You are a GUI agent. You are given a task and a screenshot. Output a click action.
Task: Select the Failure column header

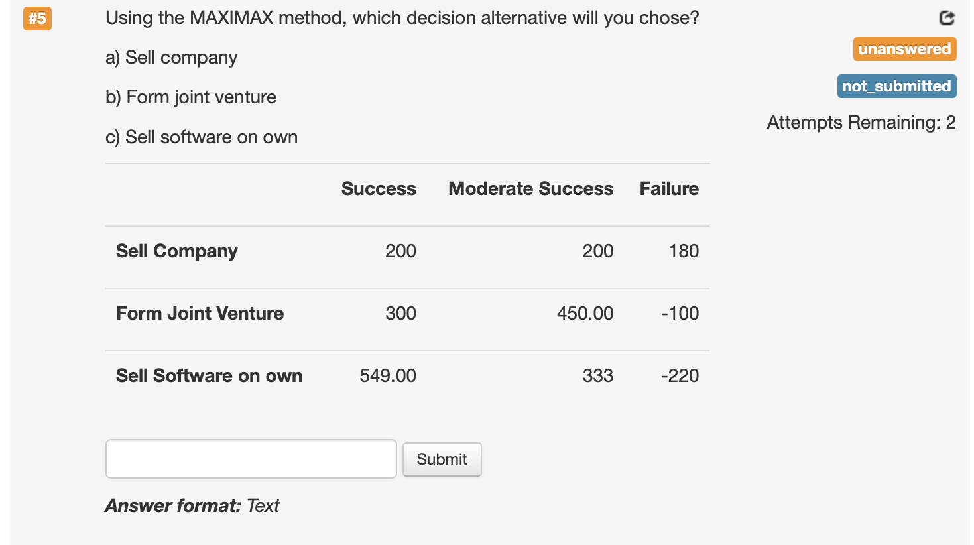[x=668, y=188]
